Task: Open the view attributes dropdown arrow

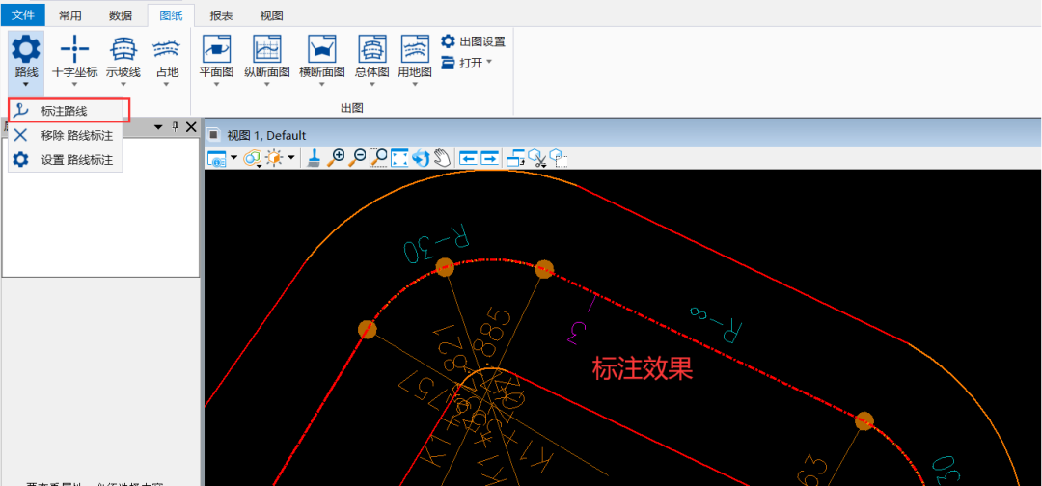Action: pyautogui.click(x=233, y=158)
